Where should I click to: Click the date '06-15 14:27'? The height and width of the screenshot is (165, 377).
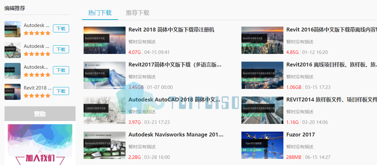[x=318, y=157]
